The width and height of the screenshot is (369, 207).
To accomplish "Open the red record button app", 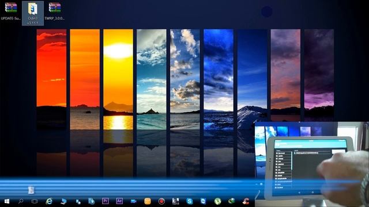I will pos(161,201).
